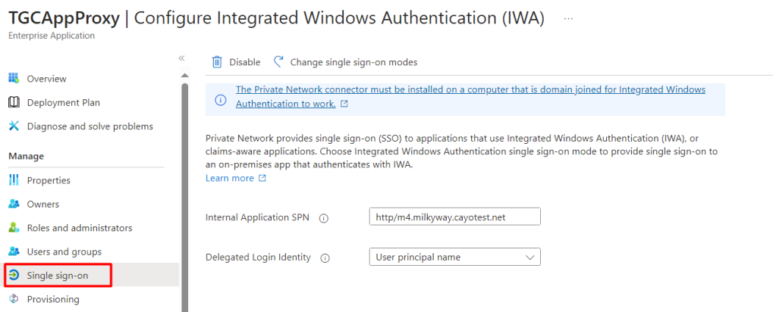This screenshot has height=312, width=773.
Task: Click external link icon beside Learn more
Action: click(x=262, y=178)
